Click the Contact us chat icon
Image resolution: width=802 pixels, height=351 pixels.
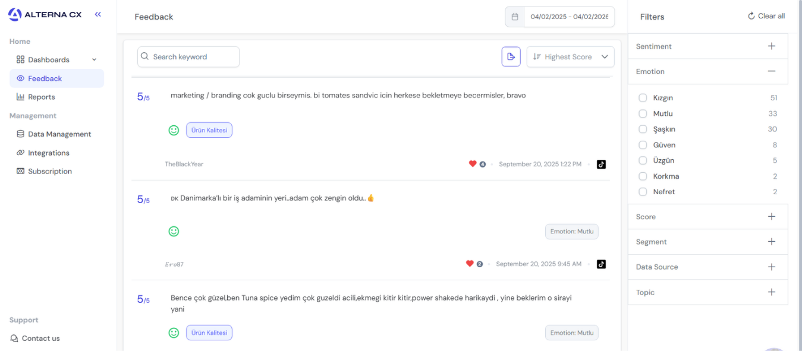click(14, 339)
